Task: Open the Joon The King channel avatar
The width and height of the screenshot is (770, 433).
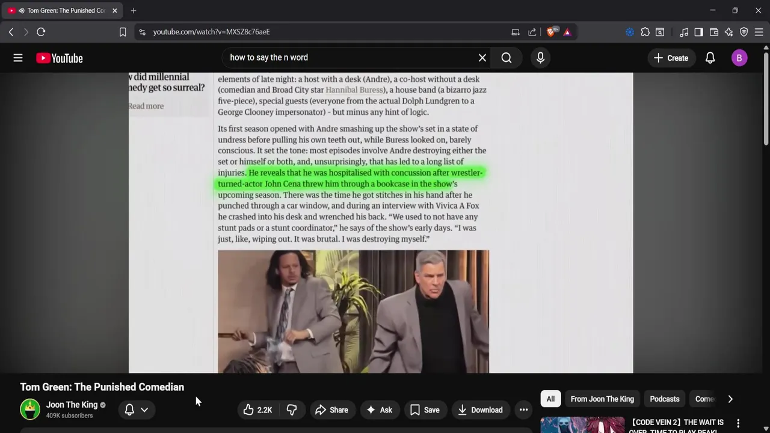Action: pos(30,410)
